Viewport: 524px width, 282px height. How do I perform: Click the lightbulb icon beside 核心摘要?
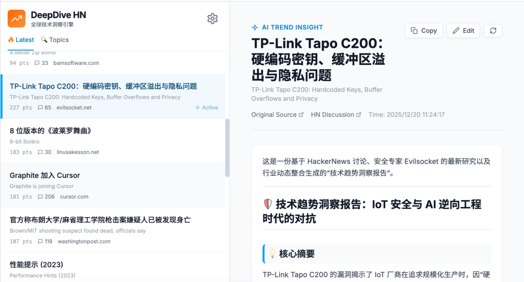coord(272,253)
